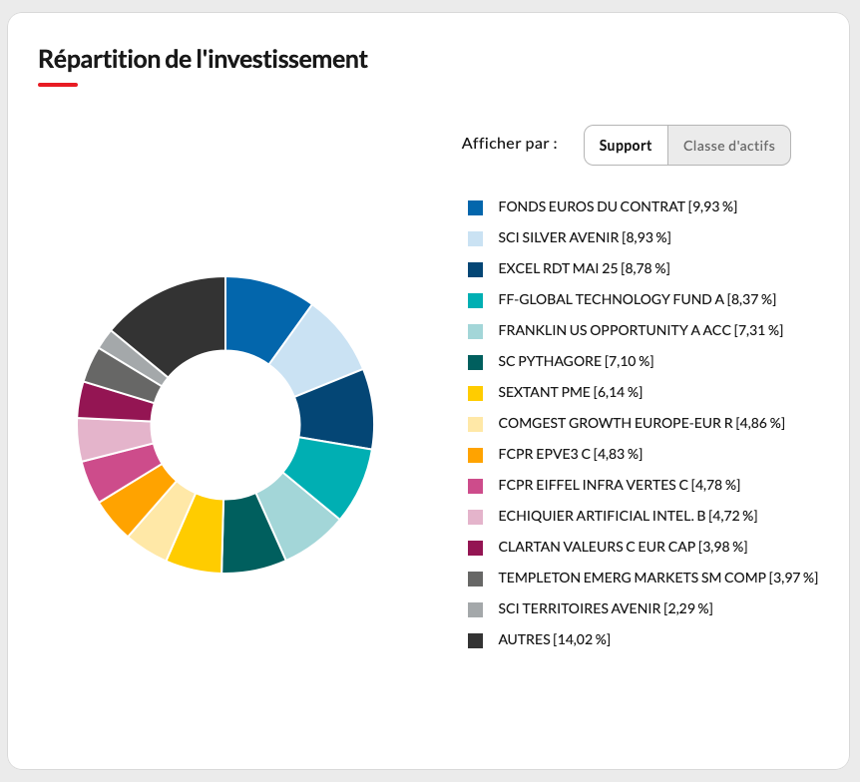Select CLARTAN VALEURS C EUR CAP label

pyautogui.click(x=623, y=547)
